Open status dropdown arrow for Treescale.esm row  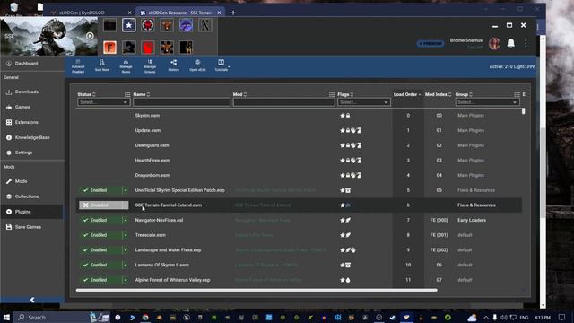click(126, 235)
